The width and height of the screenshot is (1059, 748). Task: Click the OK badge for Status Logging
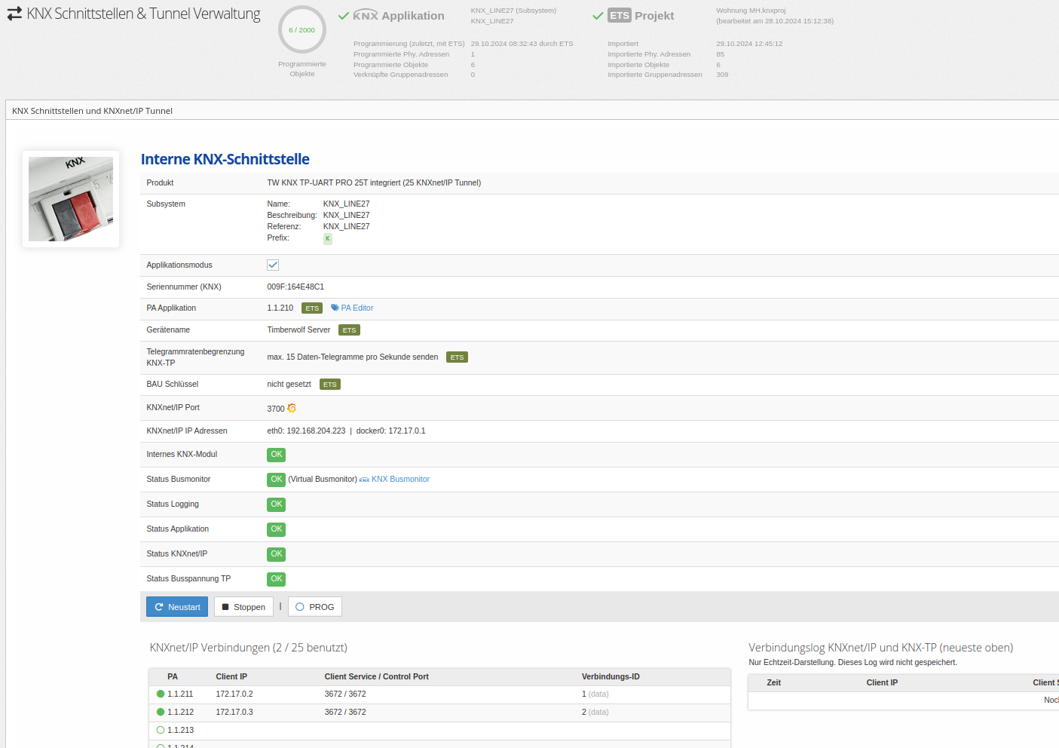277,504
